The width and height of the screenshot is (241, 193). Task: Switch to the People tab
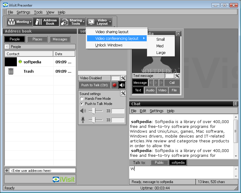tap(15, 39)
